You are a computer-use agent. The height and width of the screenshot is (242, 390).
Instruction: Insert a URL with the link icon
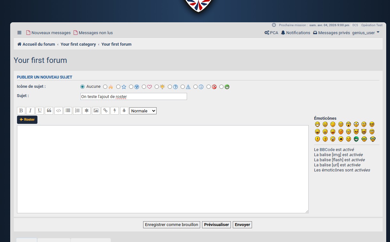pos(105,111)
